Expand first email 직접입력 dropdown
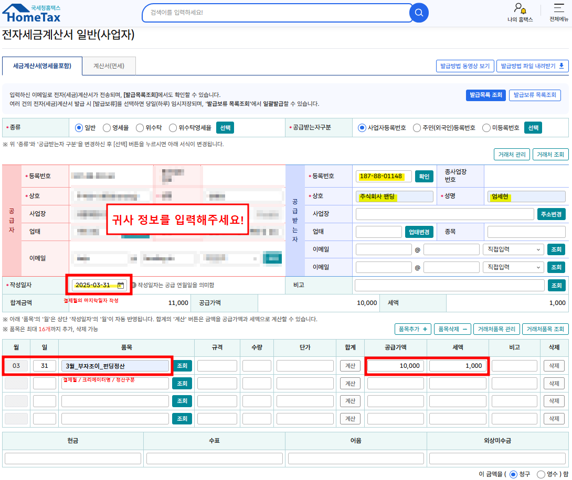572x480 pixels. tap(513, 249)
